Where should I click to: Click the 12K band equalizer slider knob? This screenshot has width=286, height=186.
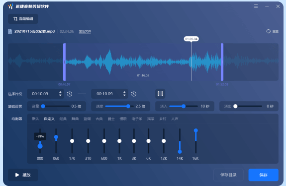[x=164, y=141]
